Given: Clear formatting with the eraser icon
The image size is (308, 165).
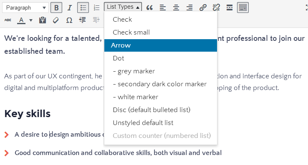Looking at the screenshot, I should pos(56,20).
